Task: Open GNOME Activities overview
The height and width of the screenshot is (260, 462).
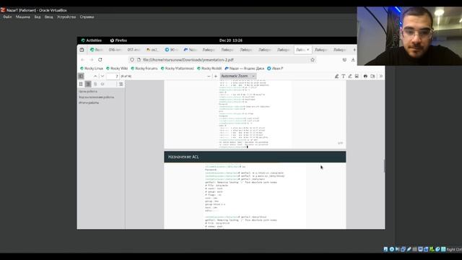Action: coord(92,40)
